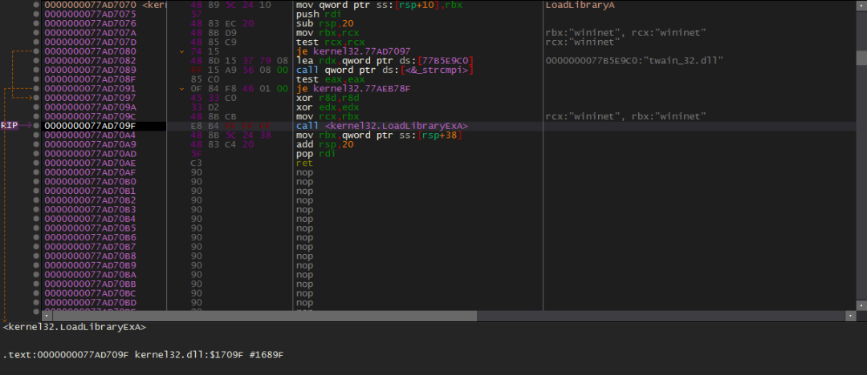Select instruction xor r8d,r8d
867x375 pixels.
(x=328, y=98)
